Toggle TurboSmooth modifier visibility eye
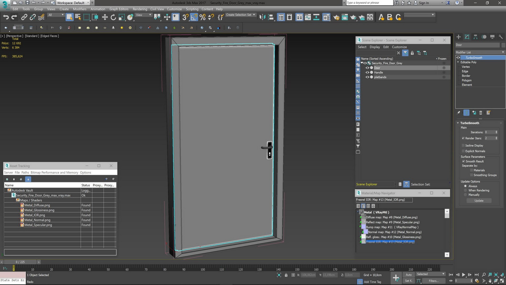This screenshot has width=506, height=285. (x=458, y=58)
